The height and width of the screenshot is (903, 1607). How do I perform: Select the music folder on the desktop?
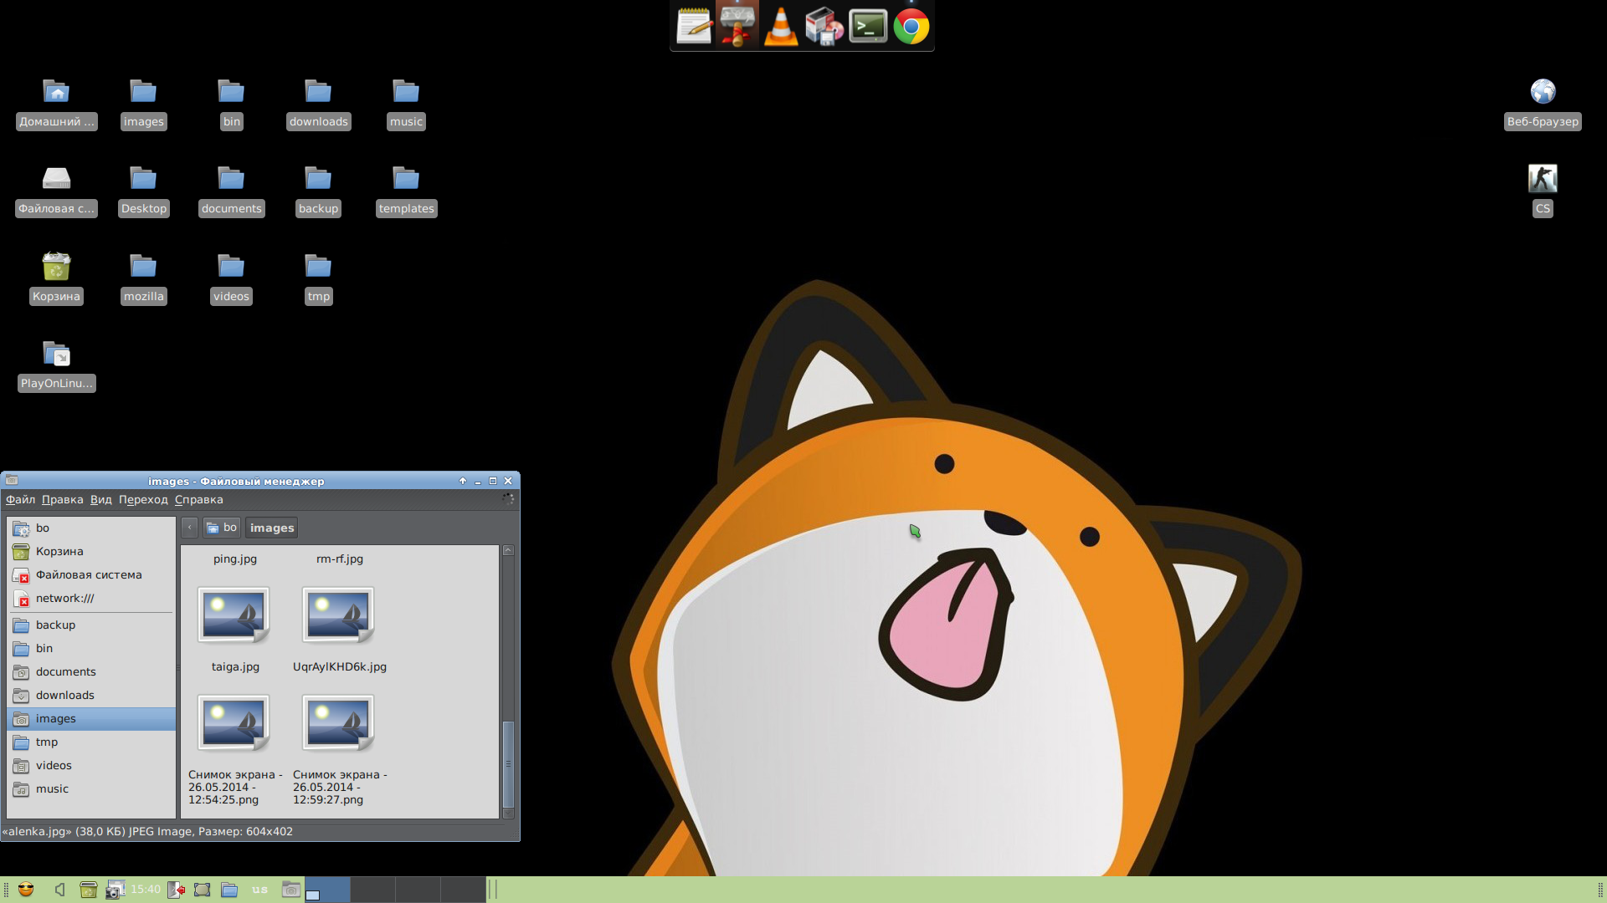coord(406,104)
